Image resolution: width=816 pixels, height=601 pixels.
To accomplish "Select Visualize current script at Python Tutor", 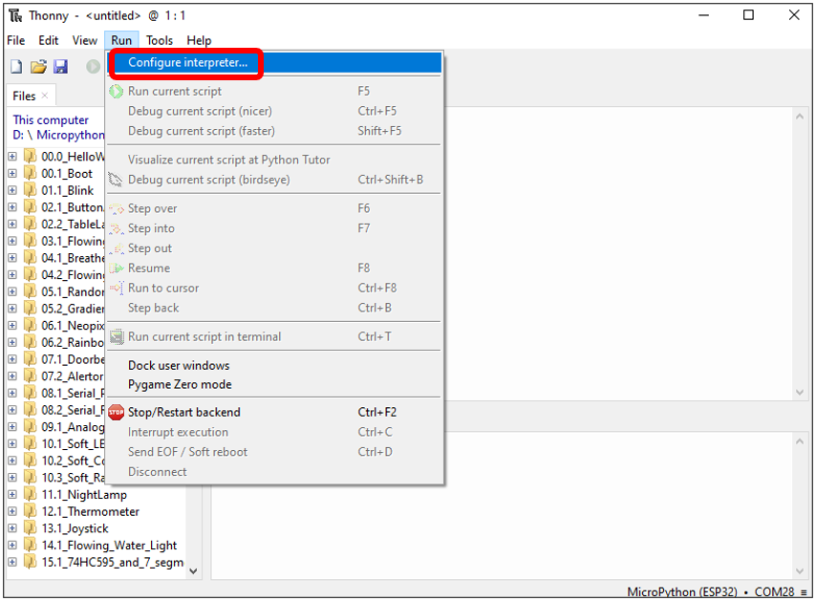I will (x=275, y=160).
